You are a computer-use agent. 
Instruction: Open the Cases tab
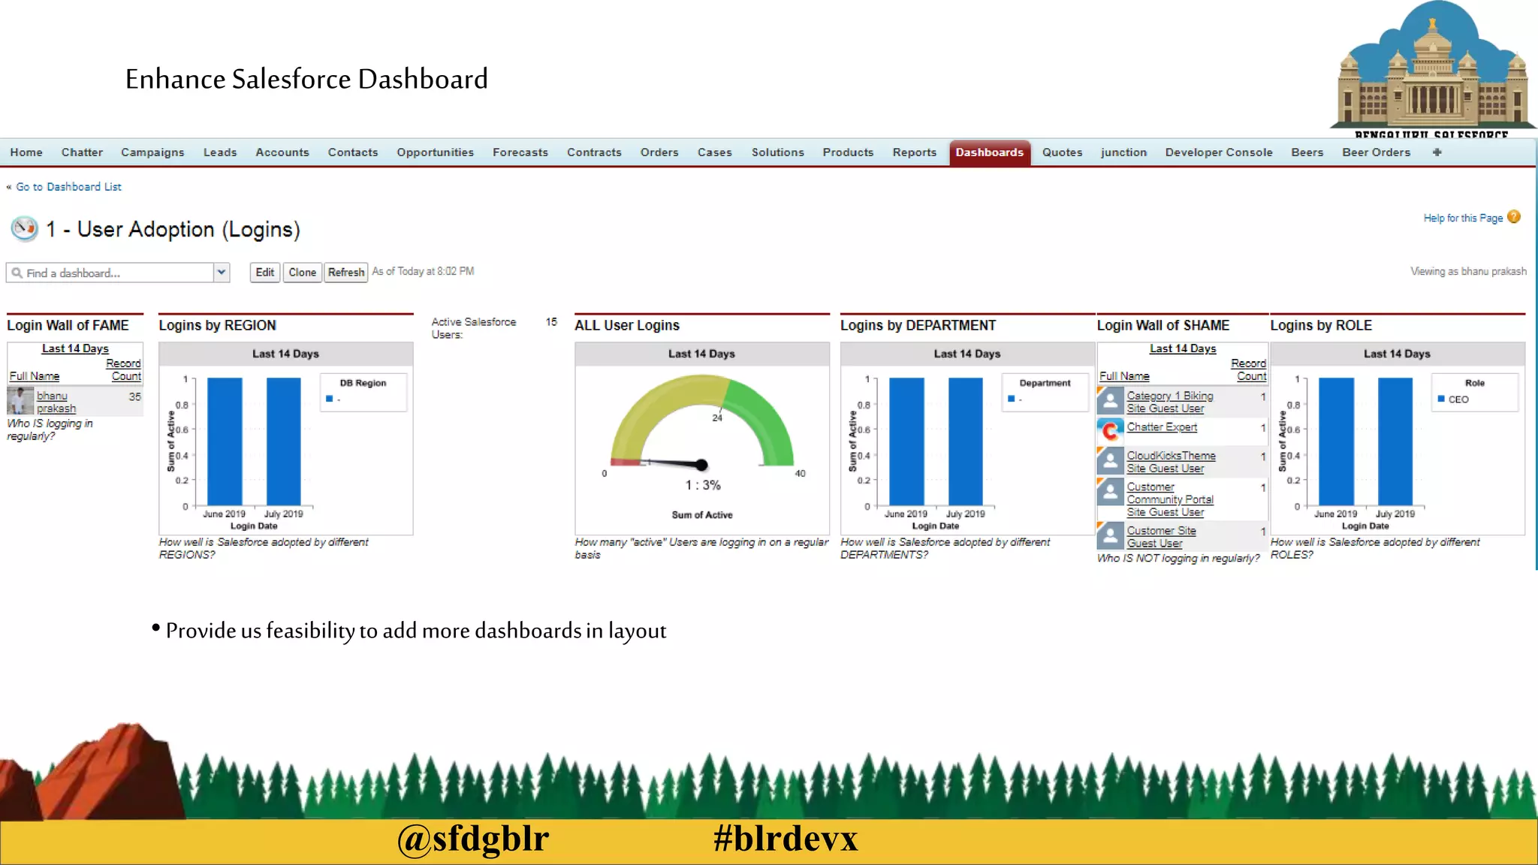tap(714, 152)
